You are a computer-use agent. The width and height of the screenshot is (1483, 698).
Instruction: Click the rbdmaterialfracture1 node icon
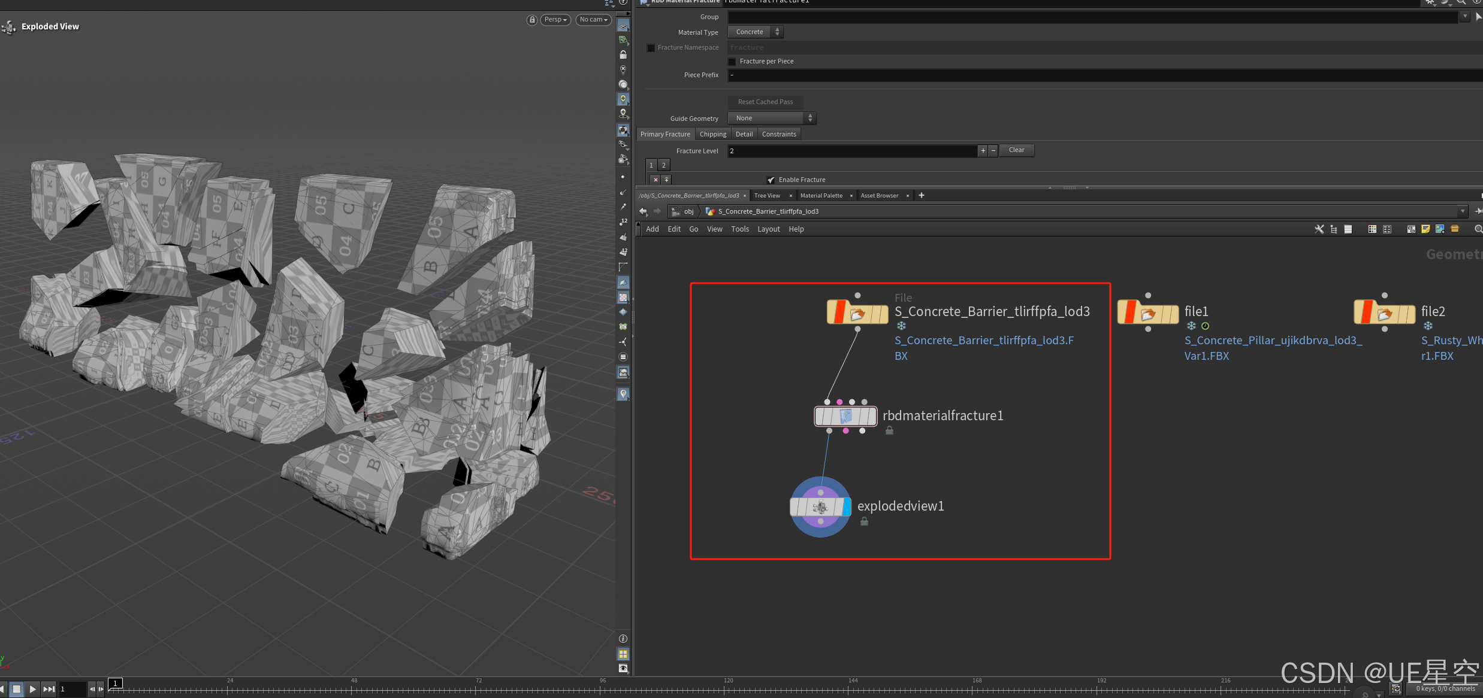click(x=845, y=416)
